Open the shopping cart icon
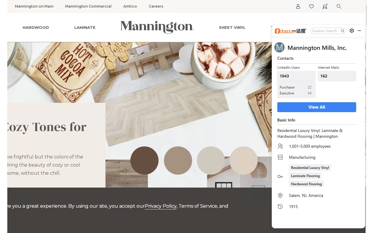Image resolution: width=374 pixels, height=233 pixels. tap(325, 6)
